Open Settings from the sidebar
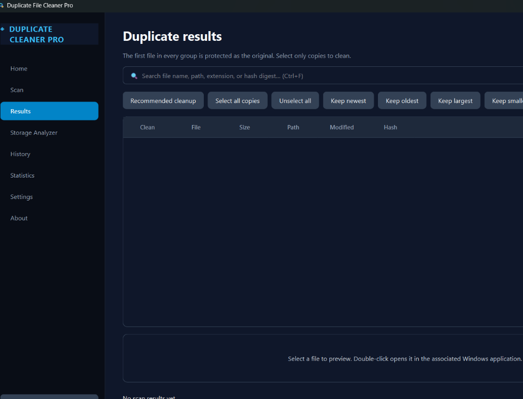The height and width of the screenshot is (399, 523). click(50, 196)
